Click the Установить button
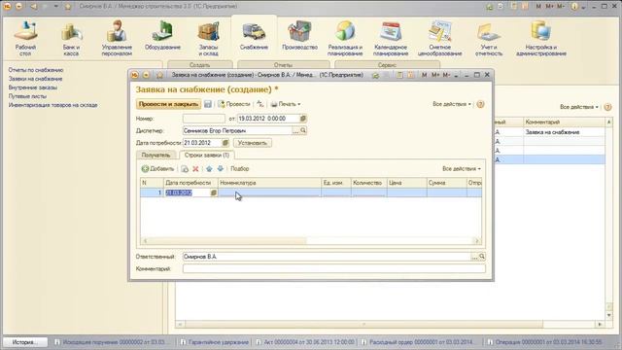 (253, 143)
